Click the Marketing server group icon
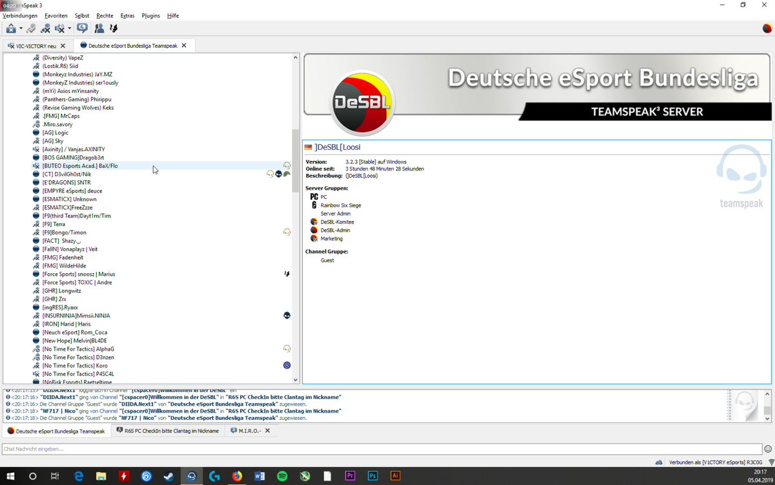The height and width of the screenshot is (485, 775). [x=314, y=238]
